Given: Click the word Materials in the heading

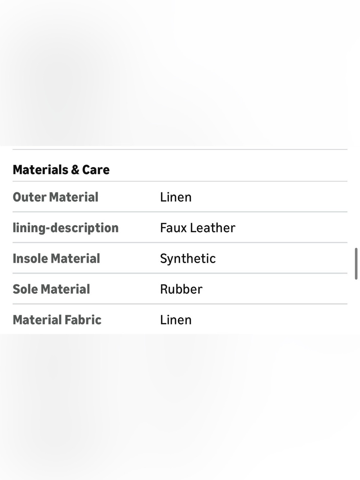Looking at the screenshot, I should (x=41, y=170).
